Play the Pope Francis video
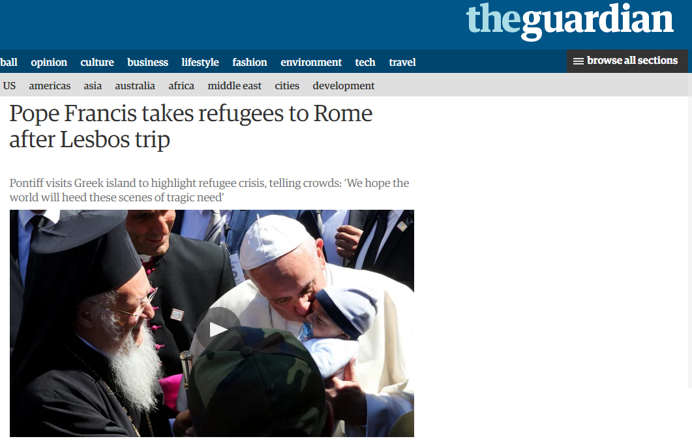 [x=218, y=329]
